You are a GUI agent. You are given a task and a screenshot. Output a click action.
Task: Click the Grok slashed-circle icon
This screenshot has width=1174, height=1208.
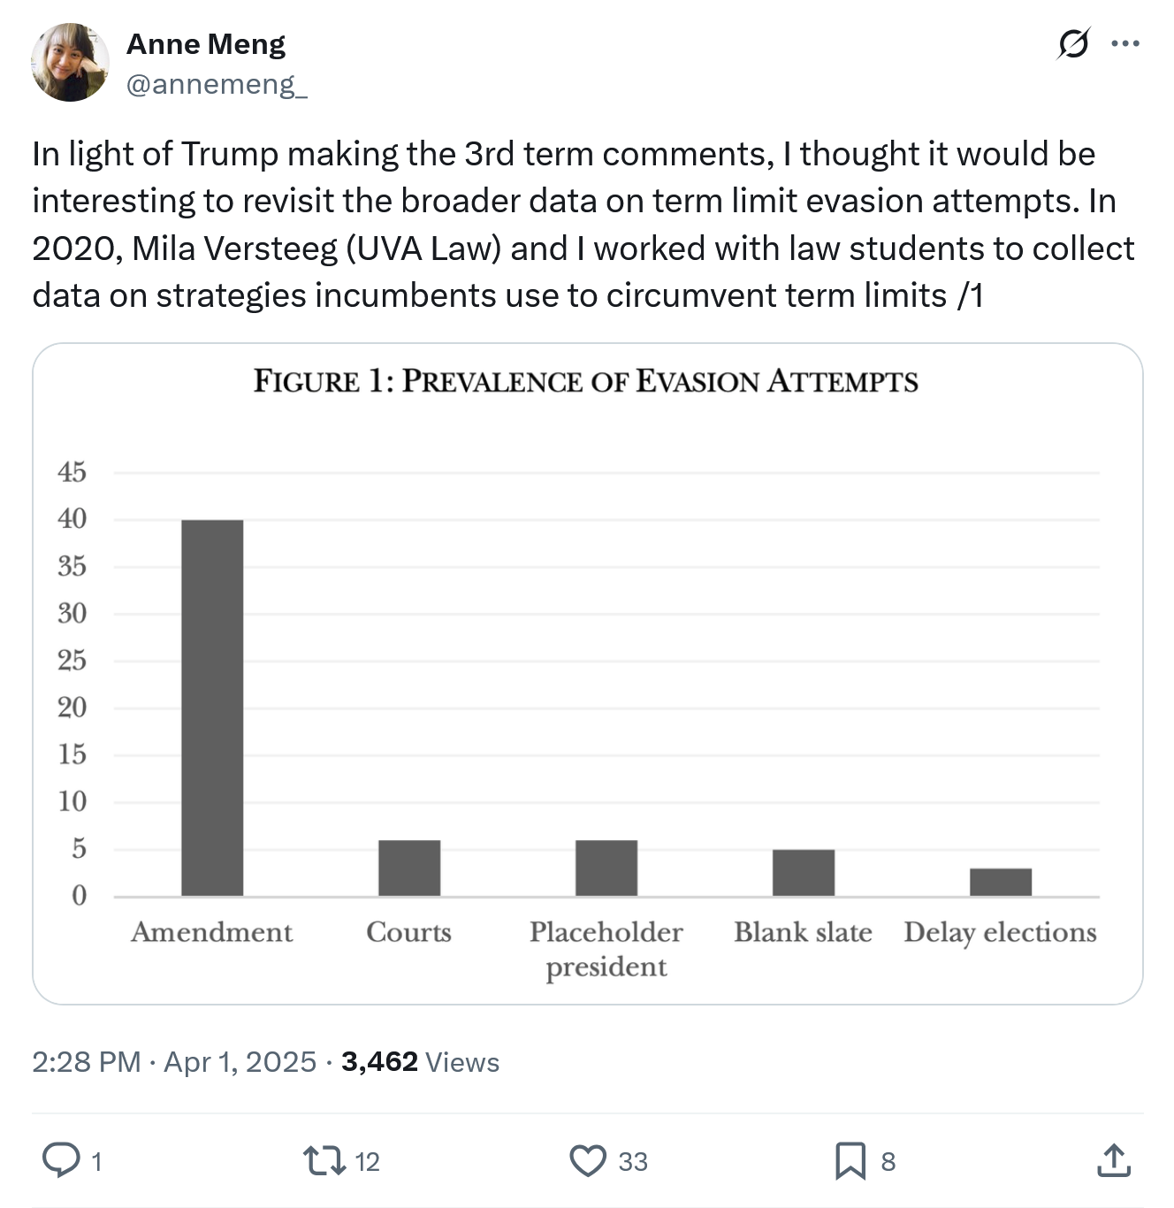[1073, 42]
